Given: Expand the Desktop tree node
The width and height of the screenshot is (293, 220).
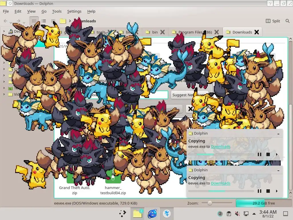Looking at the screenshot, I should [x=4, y=31].
